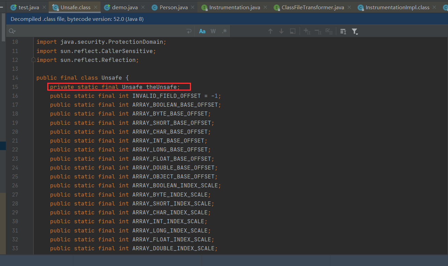
Task: Open search results in find window
Action: click(343, 31)
